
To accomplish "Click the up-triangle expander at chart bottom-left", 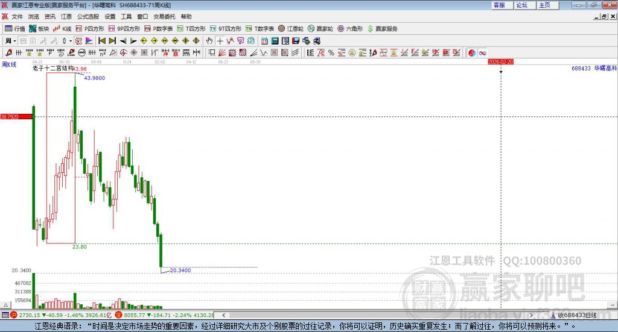I will (x=5, y=305).
